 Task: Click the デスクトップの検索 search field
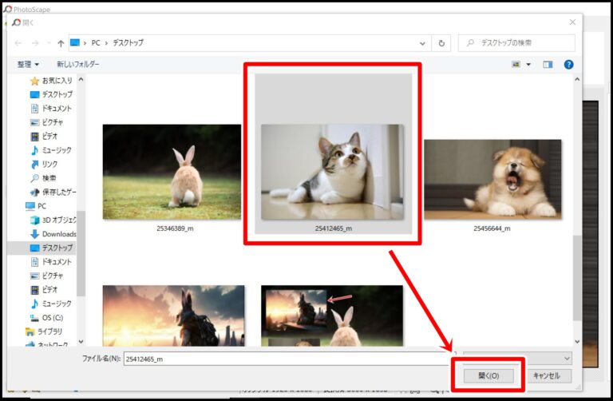pyautogui.click(x=516, y=43)
